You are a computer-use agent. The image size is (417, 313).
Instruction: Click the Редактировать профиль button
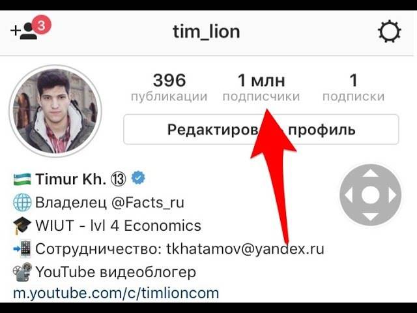pos(261,129)
